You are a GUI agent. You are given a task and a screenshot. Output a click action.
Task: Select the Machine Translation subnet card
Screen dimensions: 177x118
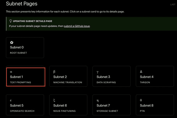tap(68, 76)
